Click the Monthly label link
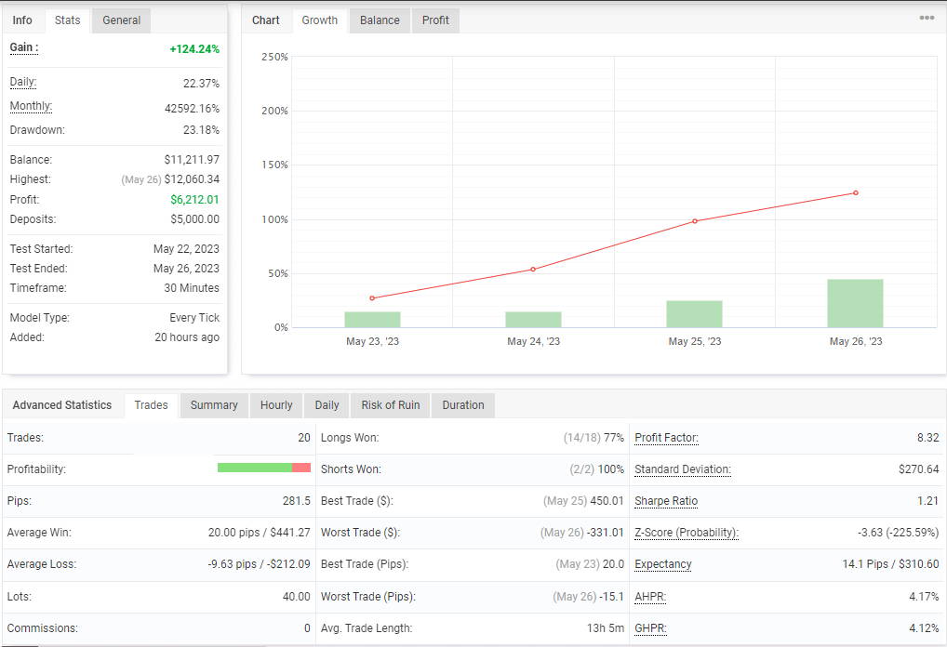The width and height of the screenshot is (947, 647). tap(31, 106)
